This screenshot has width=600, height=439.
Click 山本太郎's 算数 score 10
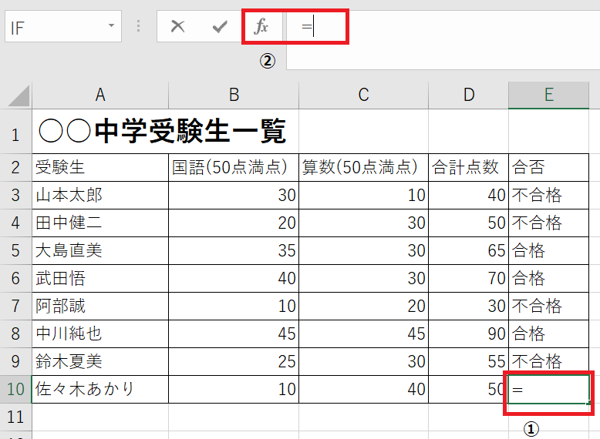[363, 195]
